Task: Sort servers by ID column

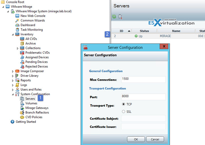Action: click(x=122, y=31)
